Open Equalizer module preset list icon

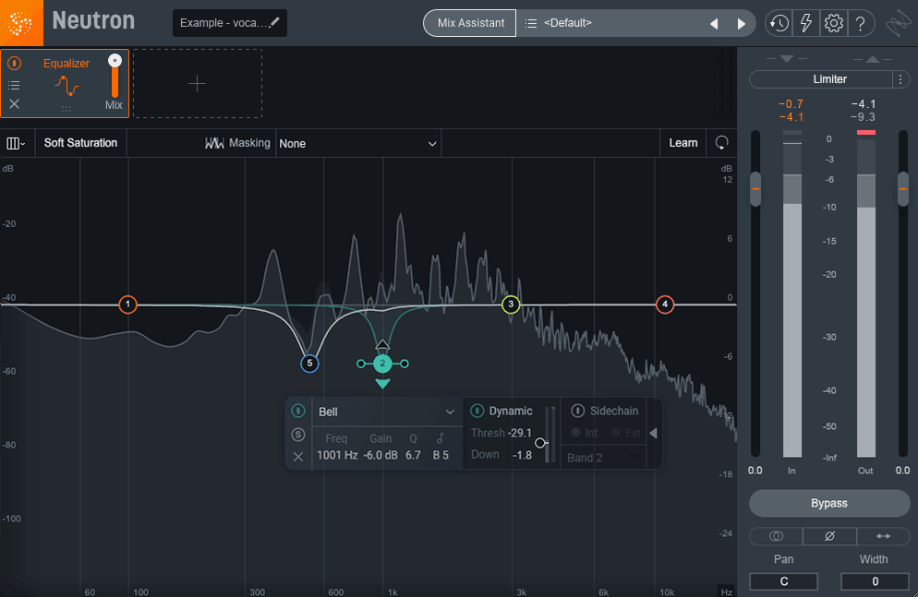tap(14, 86)
